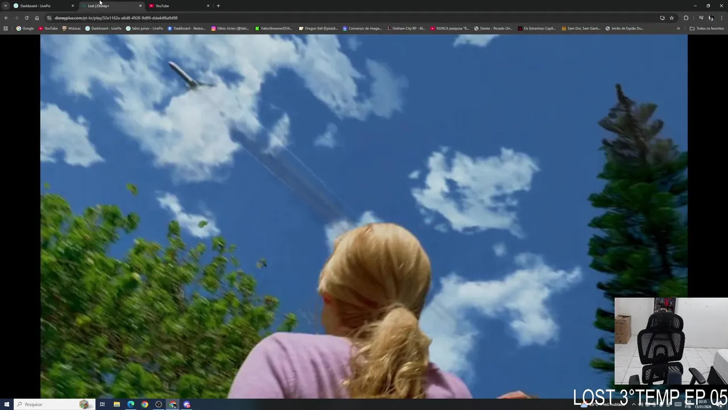Open the Todos os favoritos folder
The height and width of the screenshot is (410, 728).
coord(707,28)
